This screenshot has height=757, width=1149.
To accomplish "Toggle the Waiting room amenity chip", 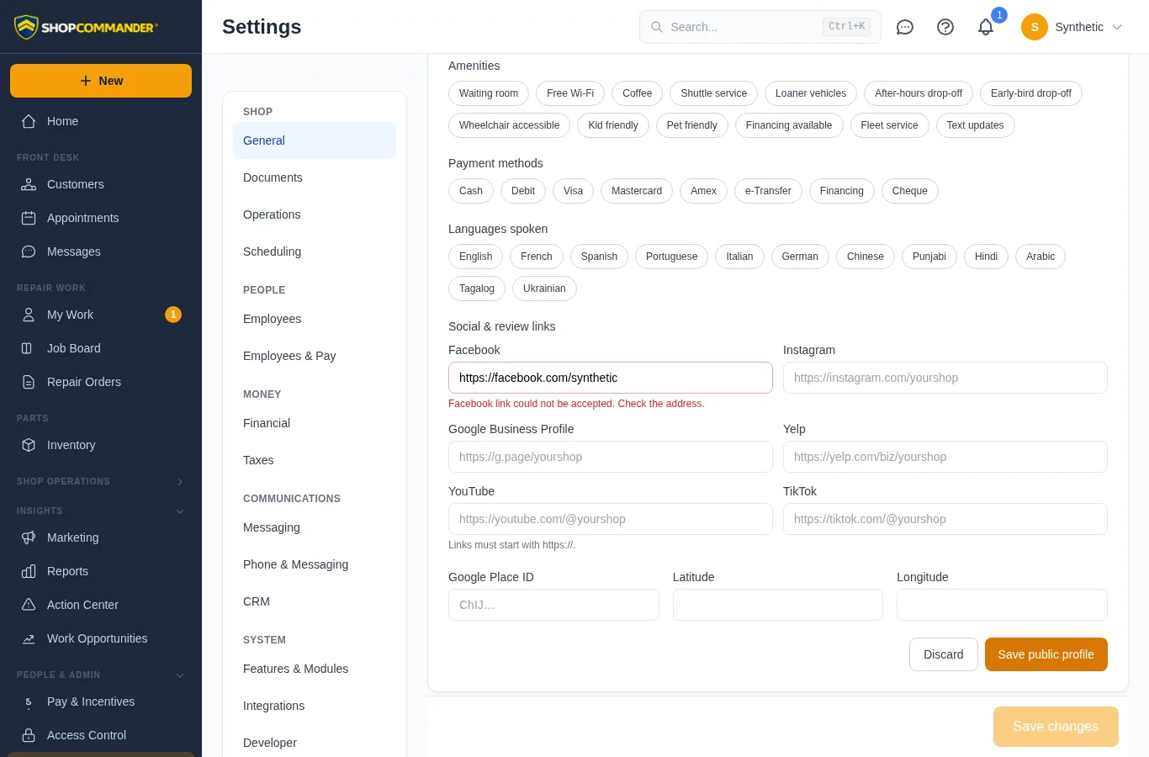I will tap(489, 93).
